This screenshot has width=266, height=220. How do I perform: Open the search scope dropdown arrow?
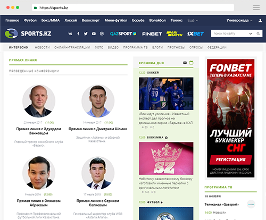pyautogui.click(x=251, y=33)
